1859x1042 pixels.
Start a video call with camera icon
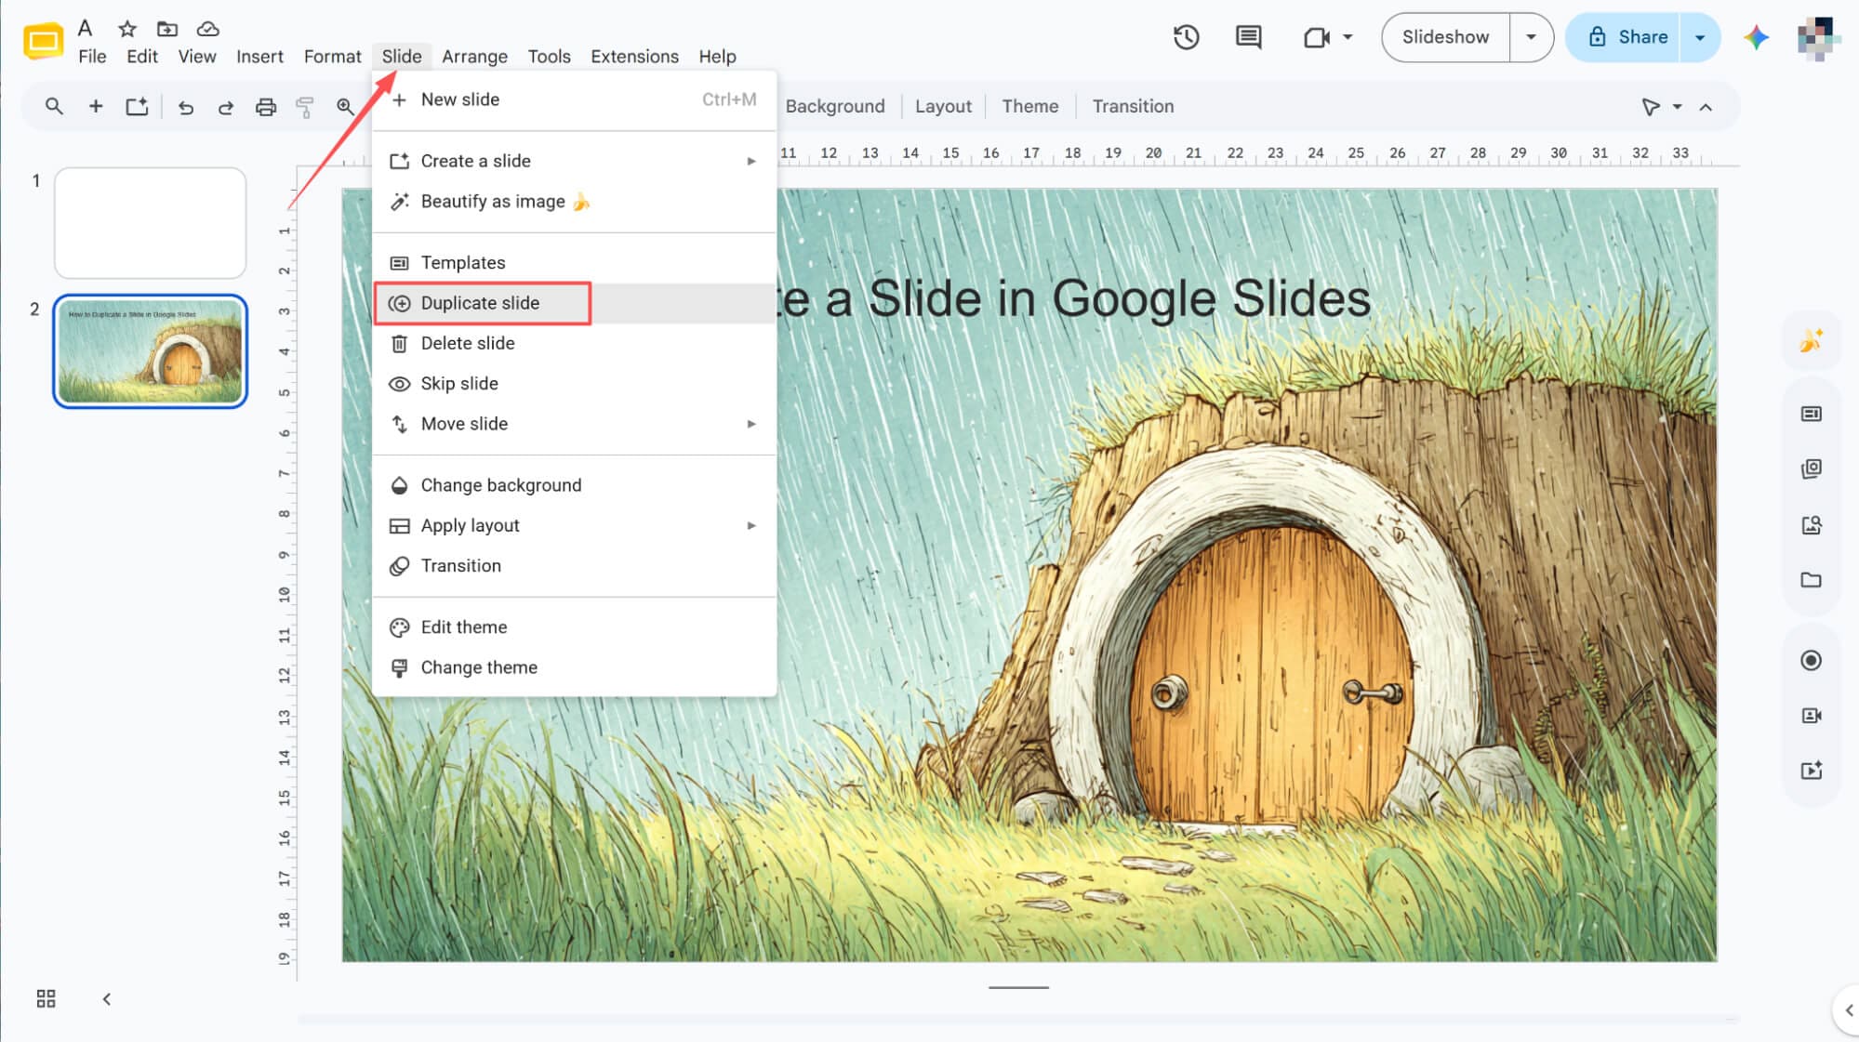click(1316, 37)
